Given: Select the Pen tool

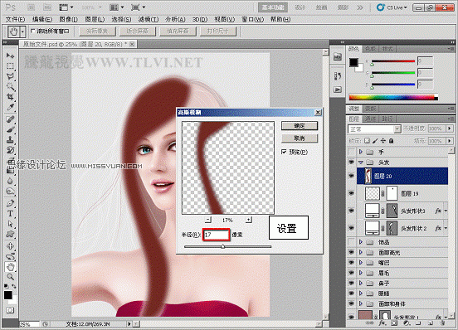Looking at the screenshot, I should point(10,203).
